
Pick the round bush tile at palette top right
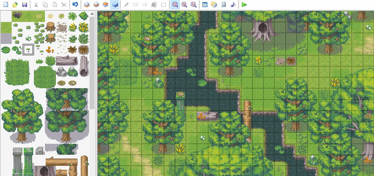pyautogui.click(x=84, y=16)
